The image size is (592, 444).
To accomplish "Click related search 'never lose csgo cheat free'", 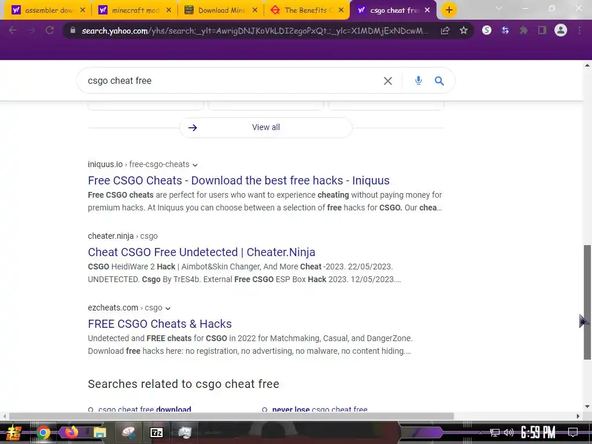I will [320, 409].
